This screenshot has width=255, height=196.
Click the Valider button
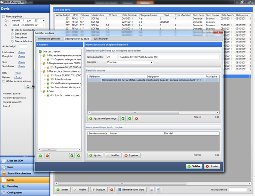point(194,166)
